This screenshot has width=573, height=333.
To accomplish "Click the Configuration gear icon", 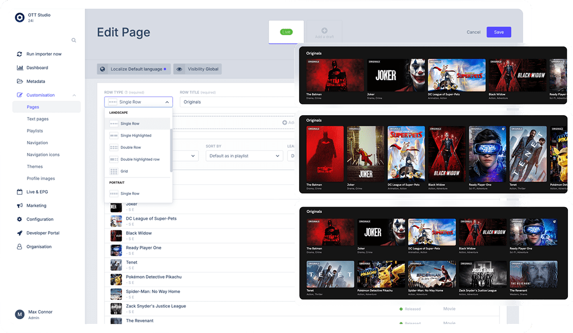I will [20, 219].
